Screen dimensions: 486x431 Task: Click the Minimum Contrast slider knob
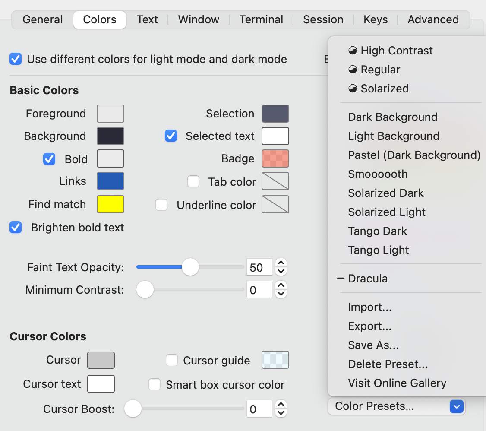point(145,289)
